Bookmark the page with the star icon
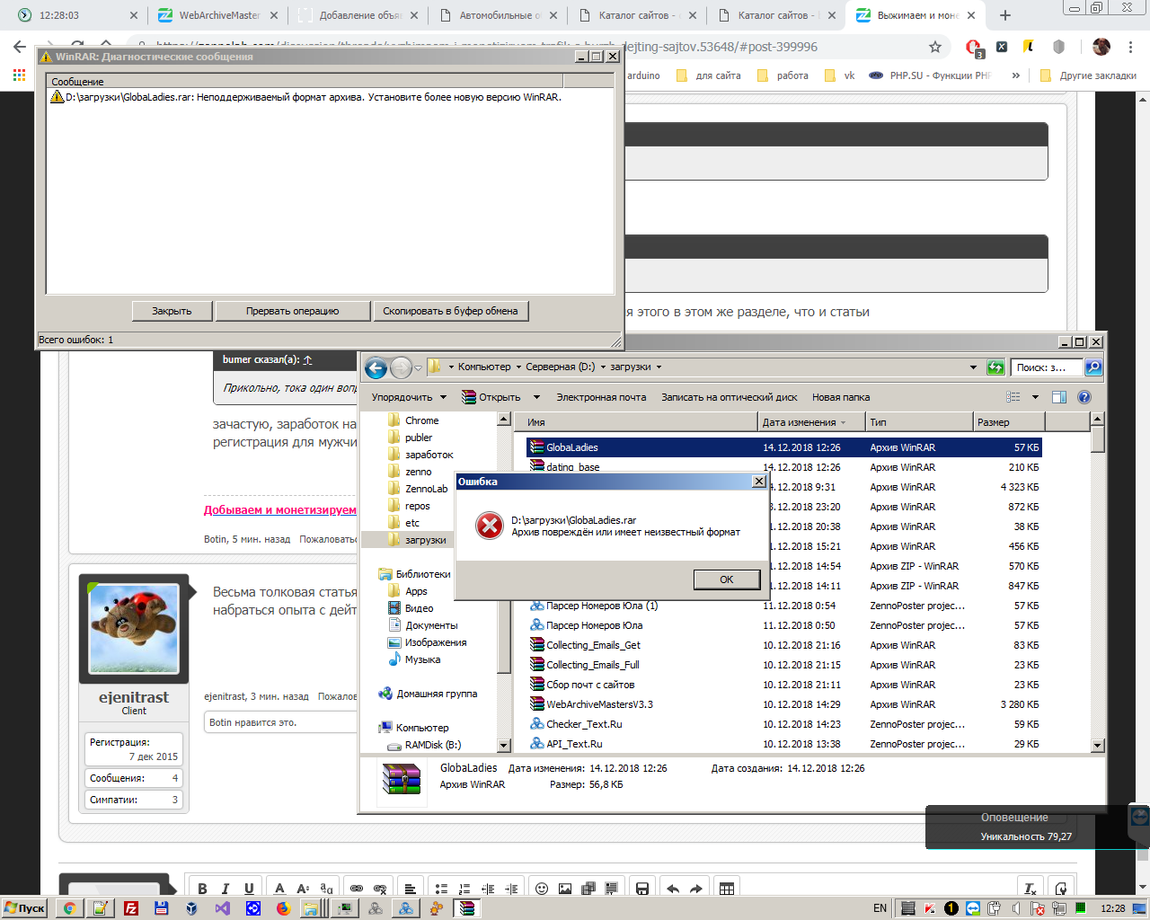The width and height of the screenshot is (1150, 920). pos(935,47)
